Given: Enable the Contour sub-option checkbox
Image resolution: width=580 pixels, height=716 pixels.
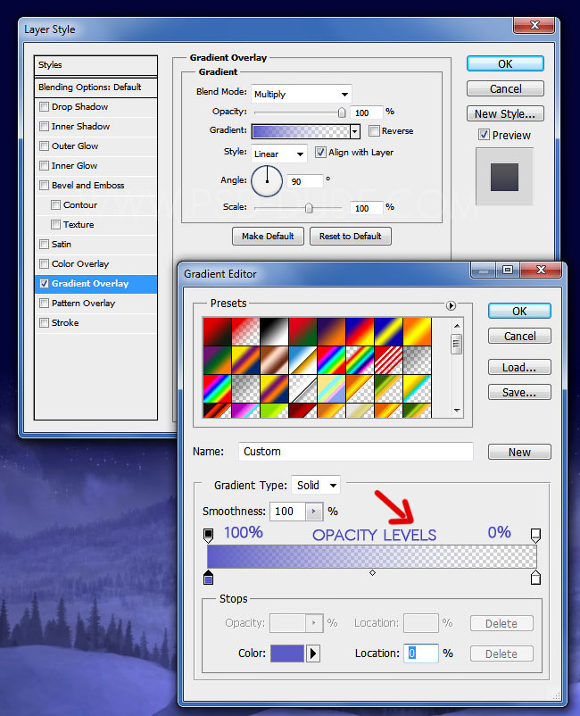Looking at the screenshot, I should click(55, 205).
